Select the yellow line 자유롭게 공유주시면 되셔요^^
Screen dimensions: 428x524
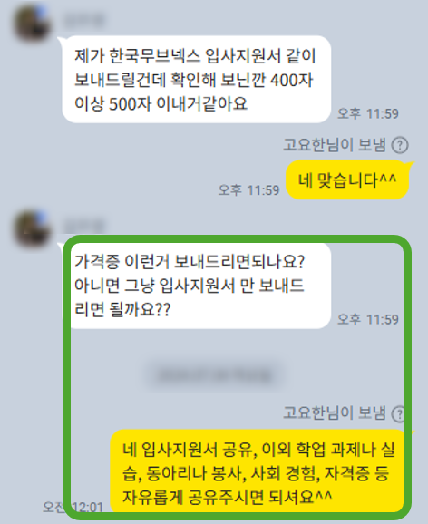coord(227,497)
